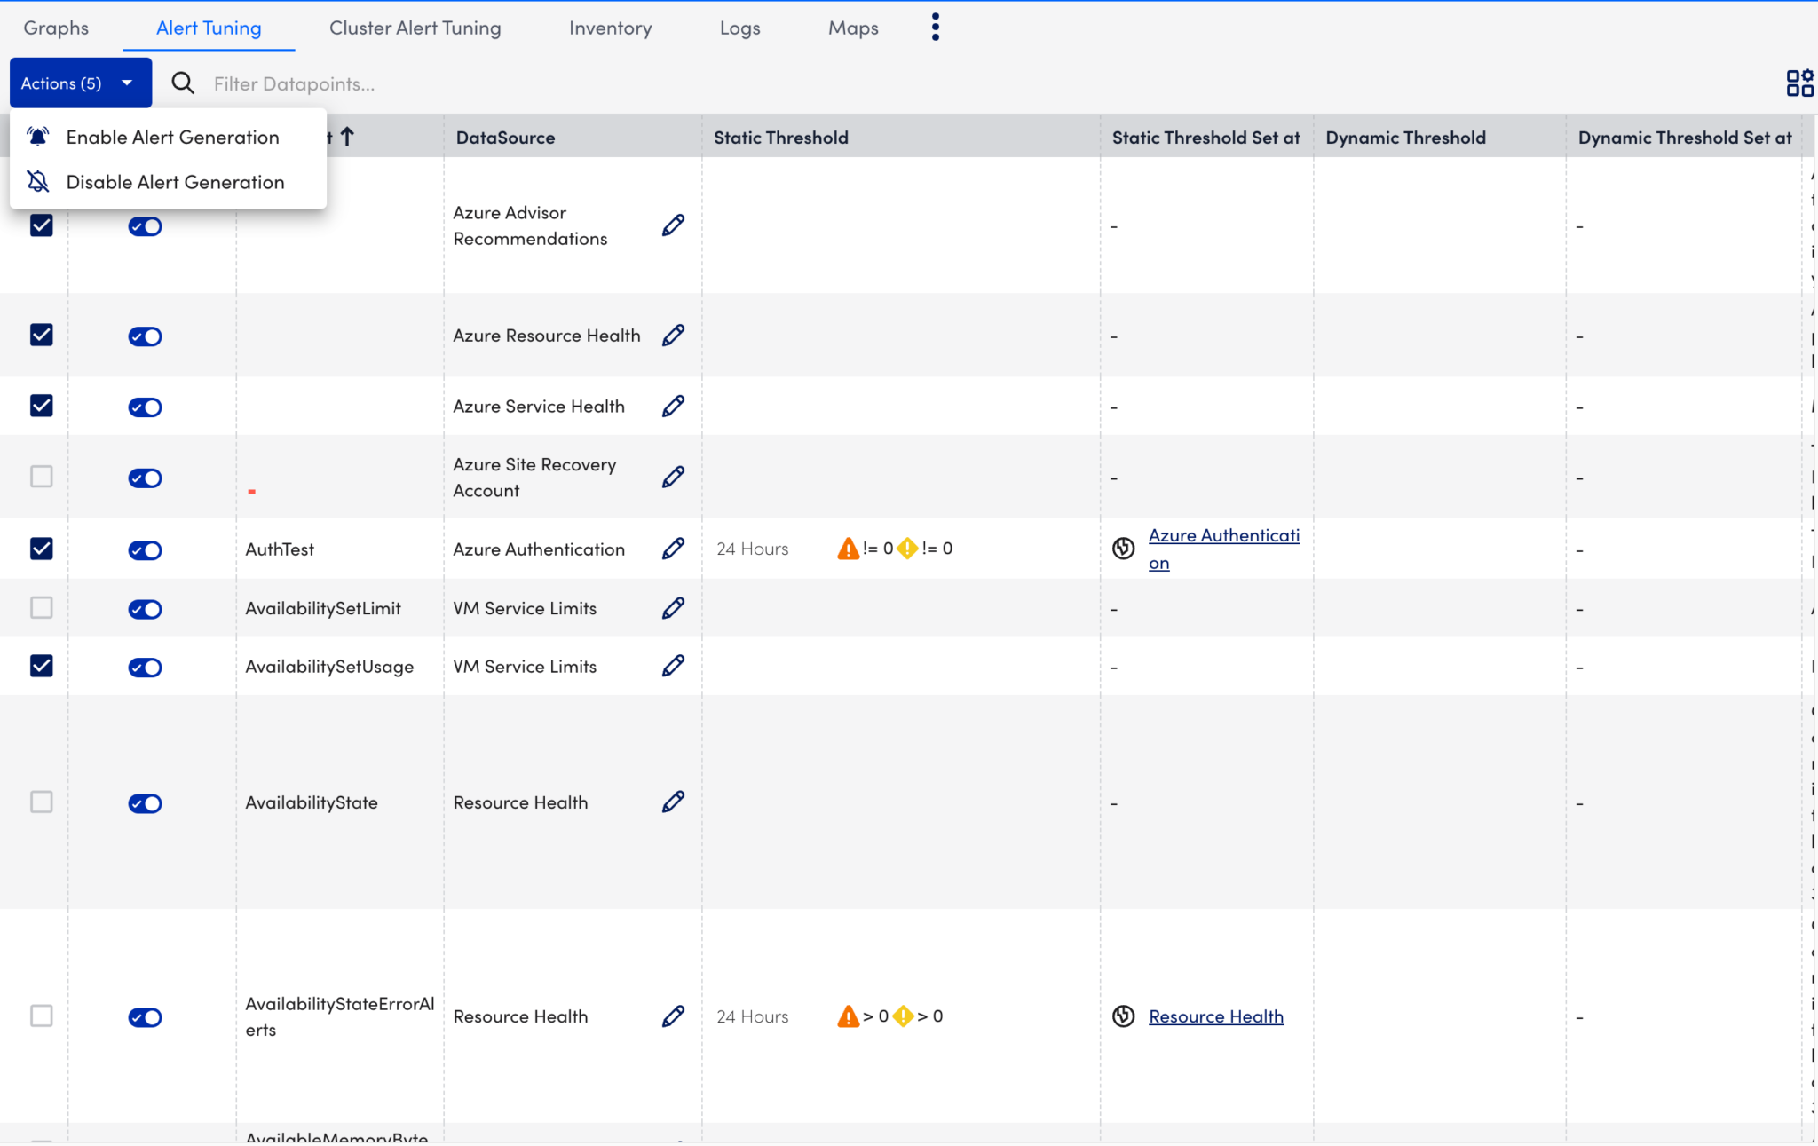The image size is (1818, 1146).
Task: Toggle off alerting for AvailabilitySetUsage
Action: [x=145, y=668]
